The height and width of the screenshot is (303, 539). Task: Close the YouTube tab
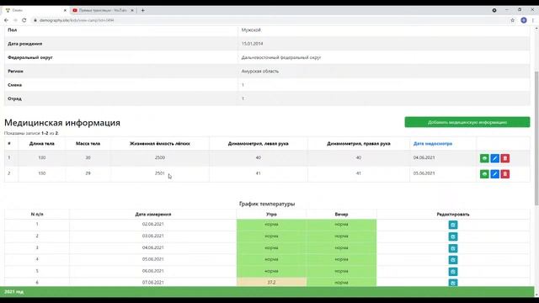click(132, 10)
